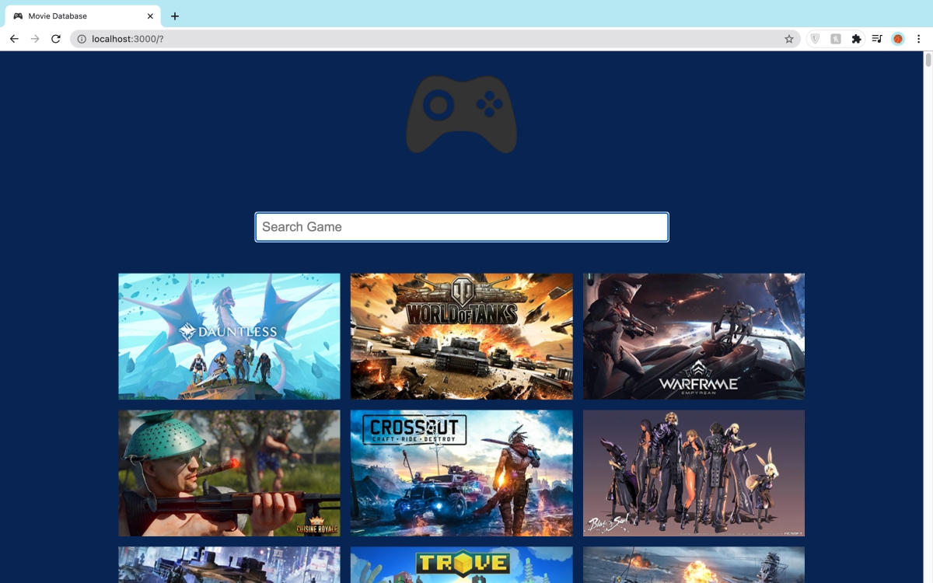Open the gray square extension icon
The image size is (933, 583).
[x=836, y=39]
